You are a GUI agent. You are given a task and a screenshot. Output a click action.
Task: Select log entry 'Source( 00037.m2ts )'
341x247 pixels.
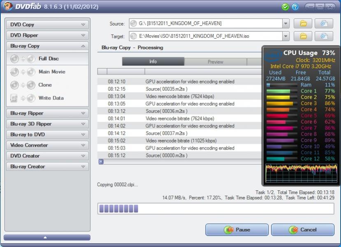pos(180,133)
